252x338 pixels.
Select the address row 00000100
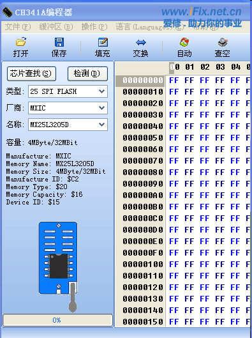tap(143, 265)
